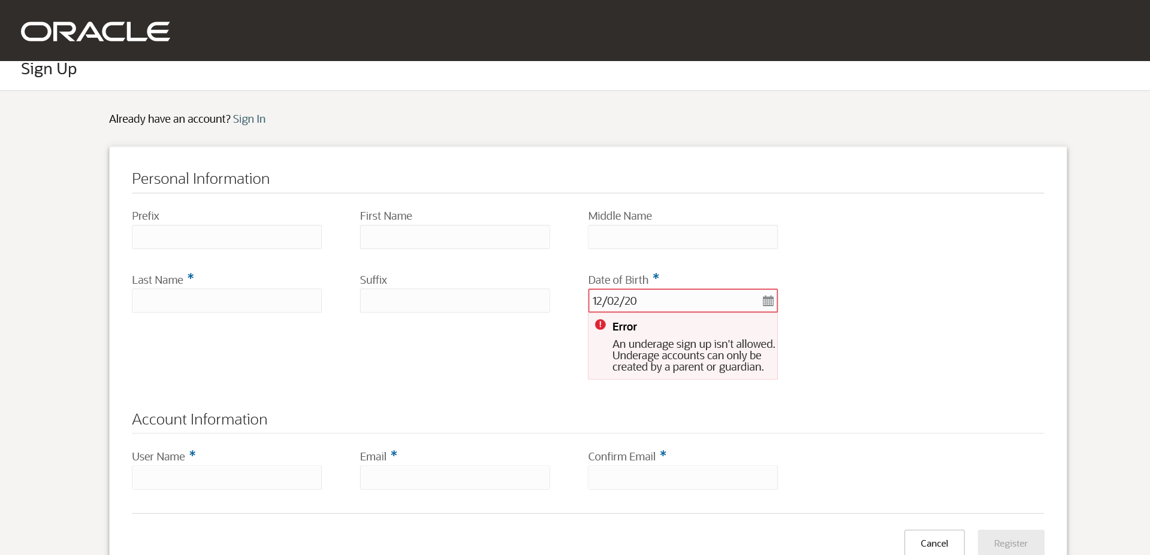Image resolution: width=1150 pixels, height=555 pixels.
Task: Click the bold Error title text
Action: tap(624, 327)
